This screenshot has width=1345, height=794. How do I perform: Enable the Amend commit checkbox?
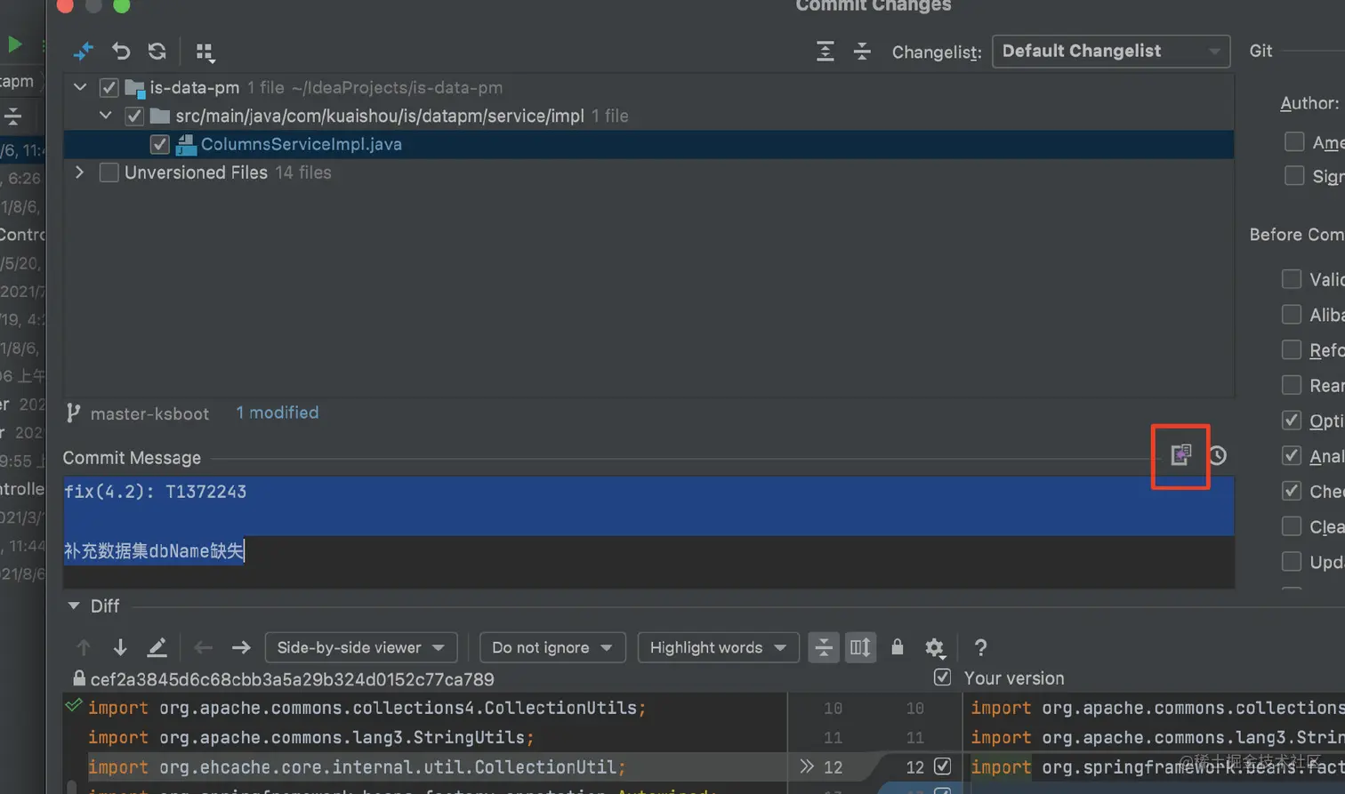pyautogui.click(x=1294, y=141)
